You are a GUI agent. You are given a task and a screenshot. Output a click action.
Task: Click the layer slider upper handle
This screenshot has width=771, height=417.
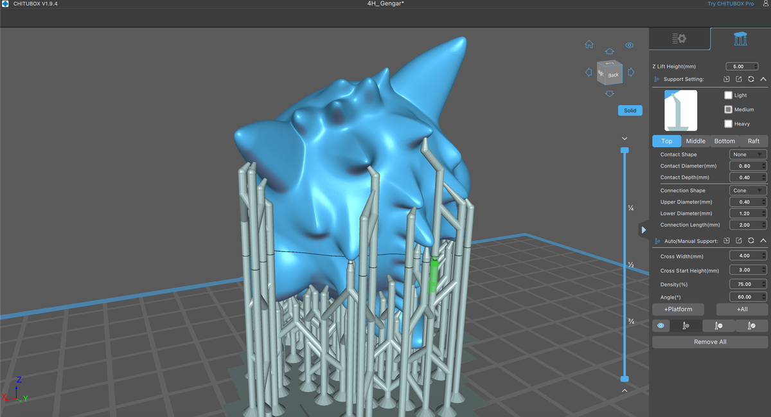(625, 150)
